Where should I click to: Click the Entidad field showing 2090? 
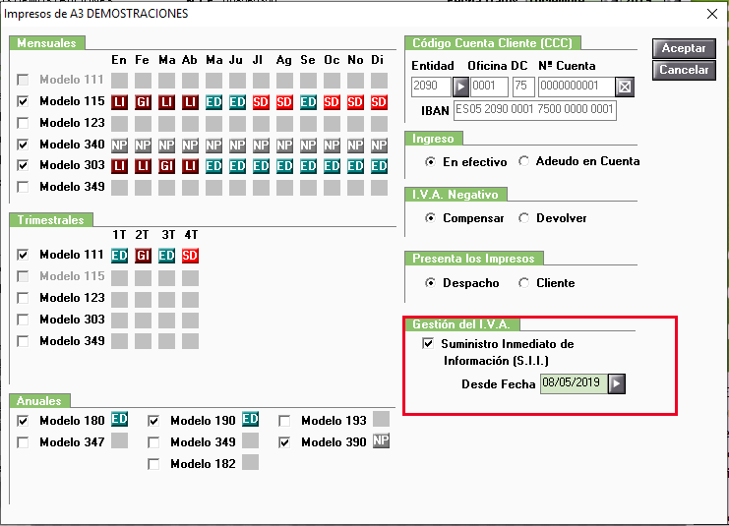coord(432,87)
